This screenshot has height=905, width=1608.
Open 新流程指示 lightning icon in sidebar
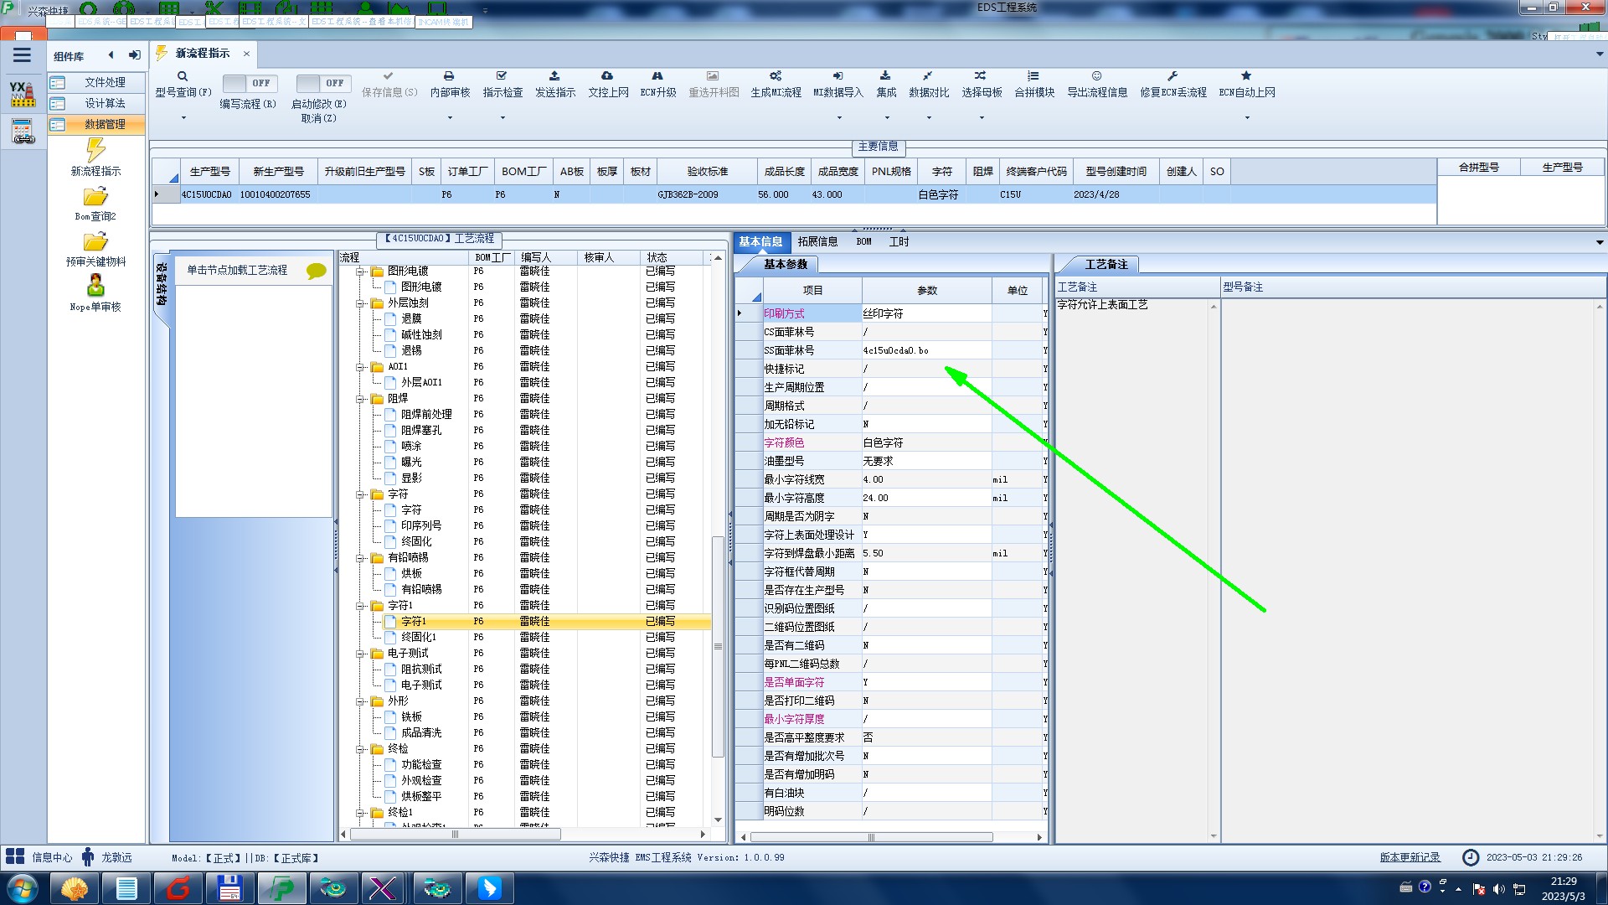95,151
